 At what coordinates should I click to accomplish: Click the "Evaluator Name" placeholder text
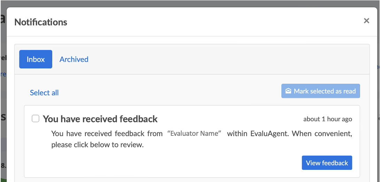194,133
